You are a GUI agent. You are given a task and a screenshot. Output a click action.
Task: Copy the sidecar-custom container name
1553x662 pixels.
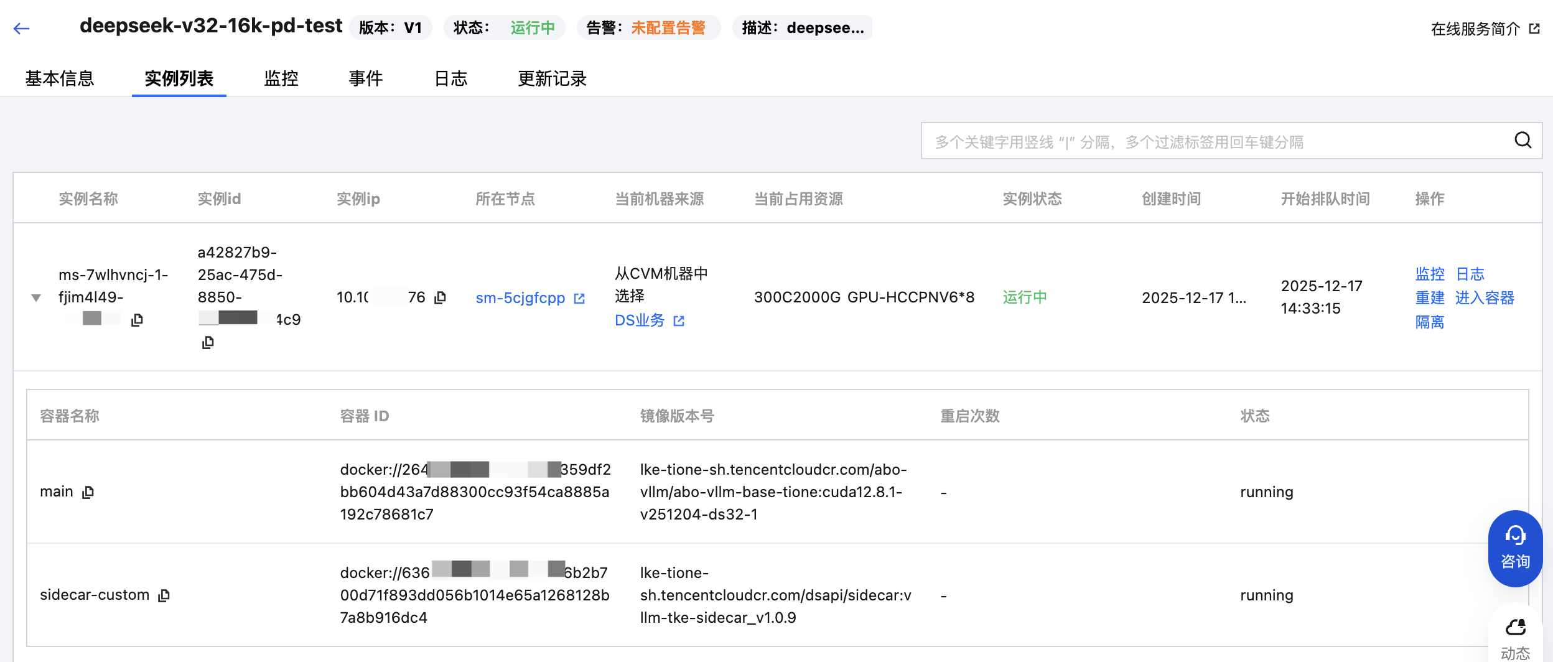(x=164, y=595)
